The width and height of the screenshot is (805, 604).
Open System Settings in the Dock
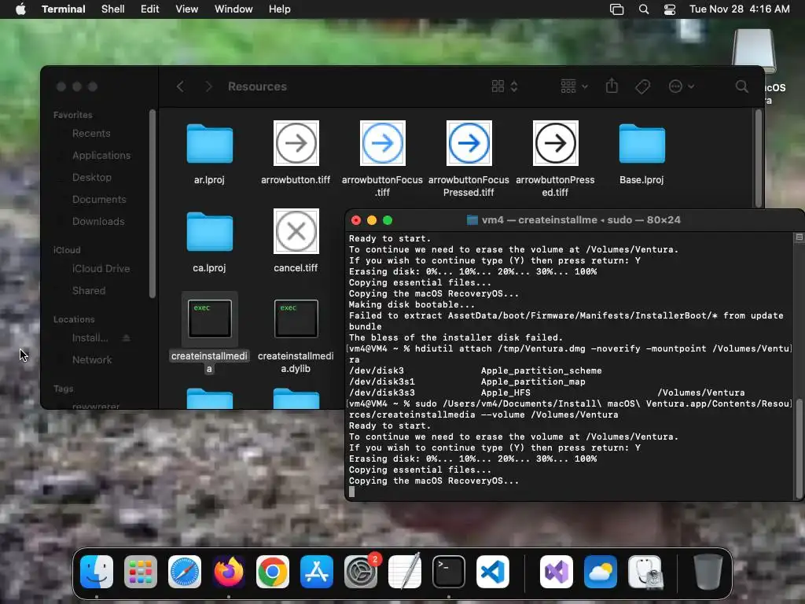[x=361, y=572]
